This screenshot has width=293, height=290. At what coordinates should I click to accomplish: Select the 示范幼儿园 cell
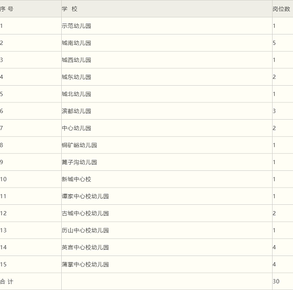(167, 26)
